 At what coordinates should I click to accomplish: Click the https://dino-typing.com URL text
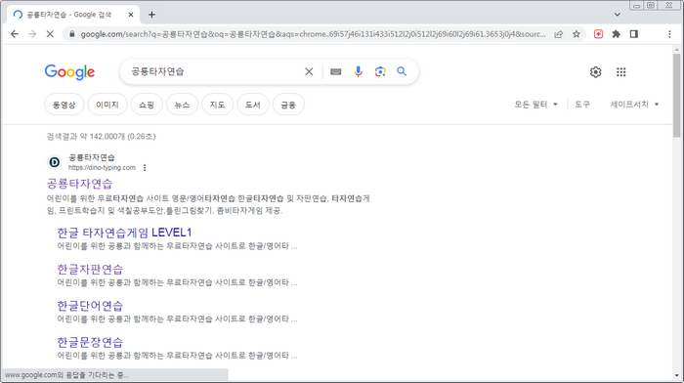(x=102, y=167)
